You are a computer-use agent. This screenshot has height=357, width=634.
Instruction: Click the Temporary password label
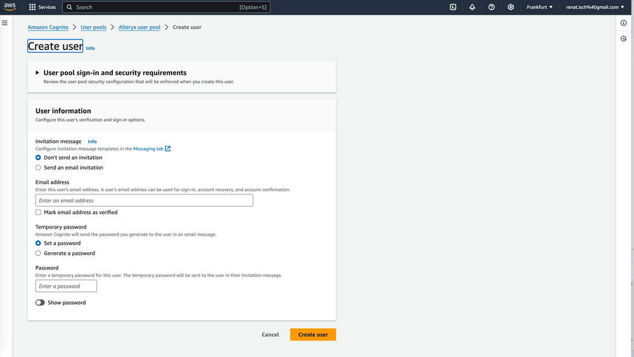pos(61,227)
